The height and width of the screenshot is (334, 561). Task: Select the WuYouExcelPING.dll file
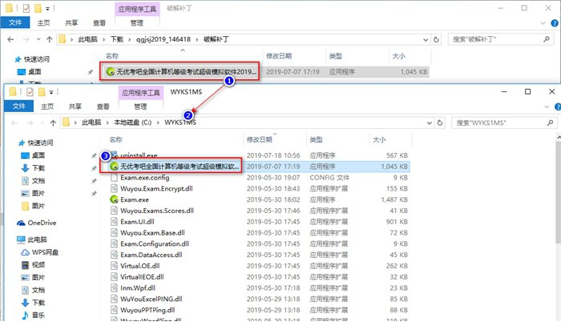(x=151, y=299)
